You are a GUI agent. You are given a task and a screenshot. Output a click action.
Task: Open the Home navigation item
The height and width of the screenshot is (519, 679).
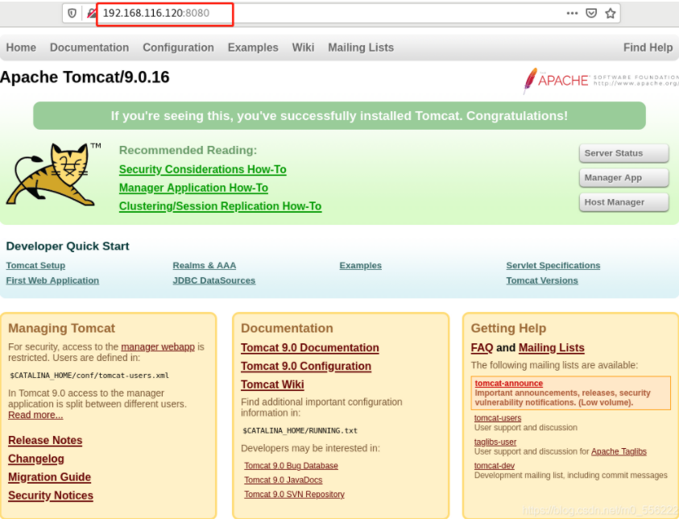[x=21, y=48]
